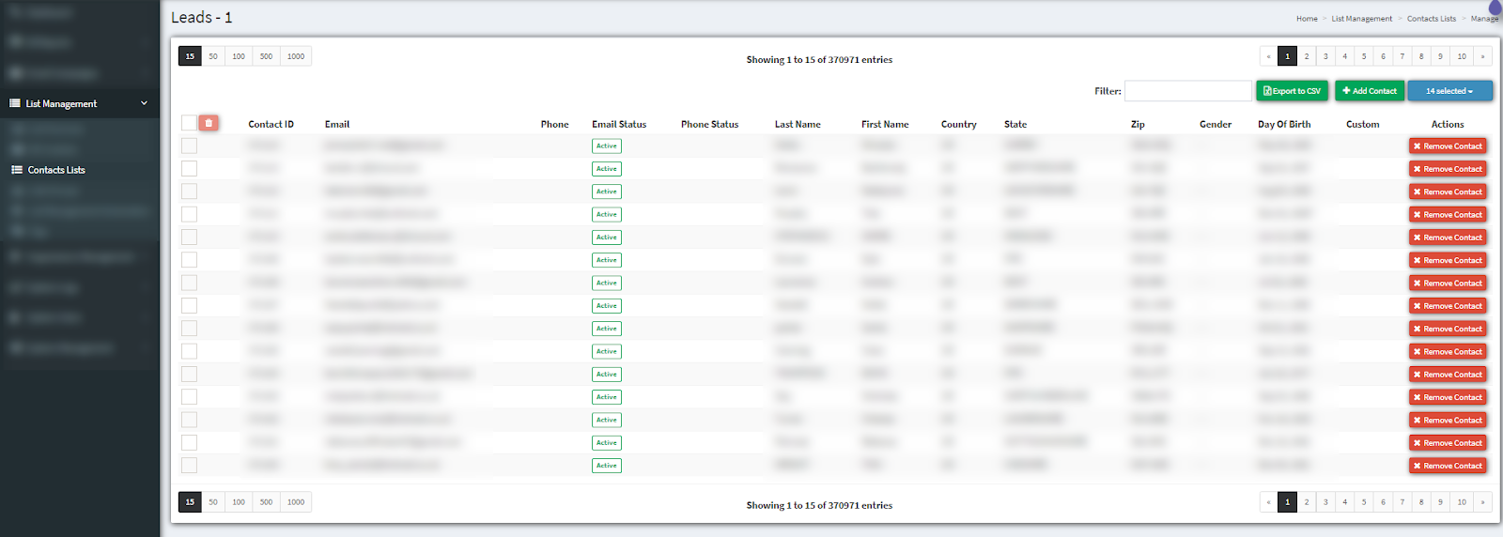Click Remove Contact in the first row

1448,146
